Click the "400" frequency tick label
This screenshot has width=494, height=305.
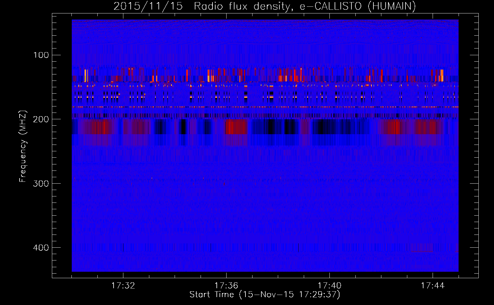[x=41, y=248]
